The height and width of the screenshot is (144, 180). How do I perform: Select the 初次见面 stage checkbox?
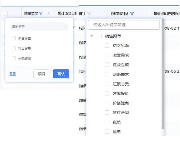107,46
